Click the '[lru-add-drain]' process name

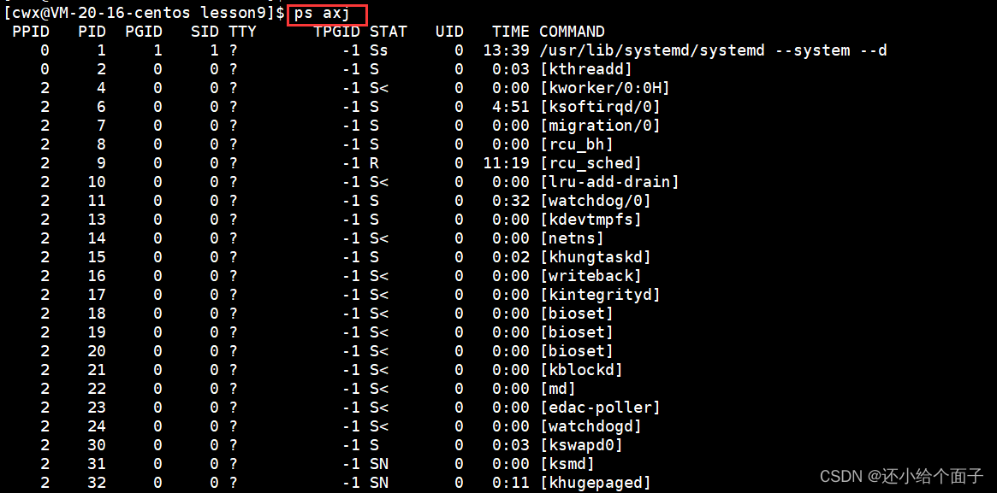609,182
